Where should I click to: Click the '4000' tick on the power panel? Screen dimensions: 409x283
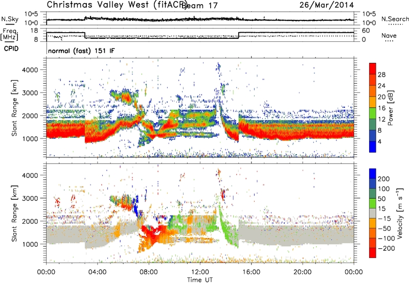[30, 70]
